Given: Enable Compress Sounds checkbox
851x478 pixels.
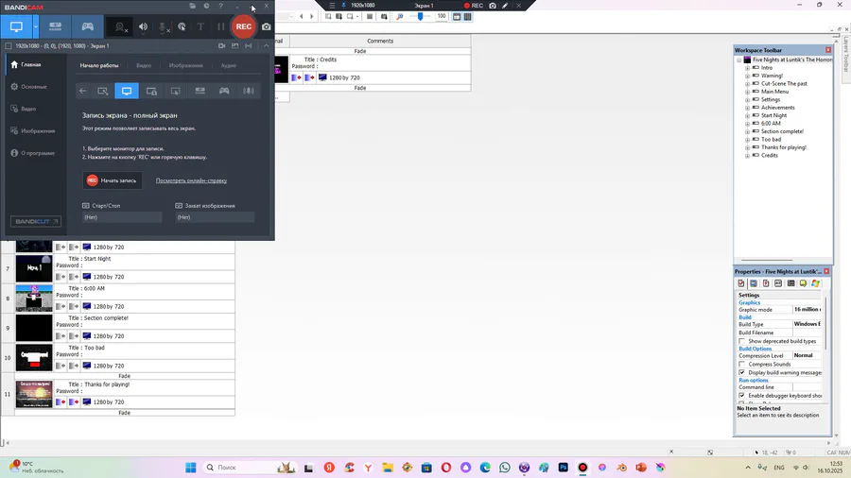Looking at the screenshot, I should coord(742,365).
